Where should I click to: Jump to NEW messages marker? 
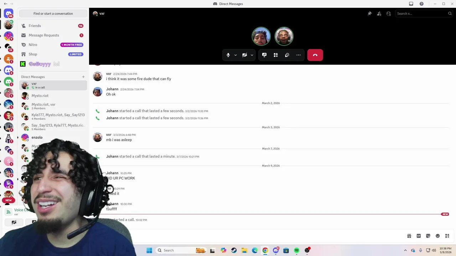click(x=445, y=214)
